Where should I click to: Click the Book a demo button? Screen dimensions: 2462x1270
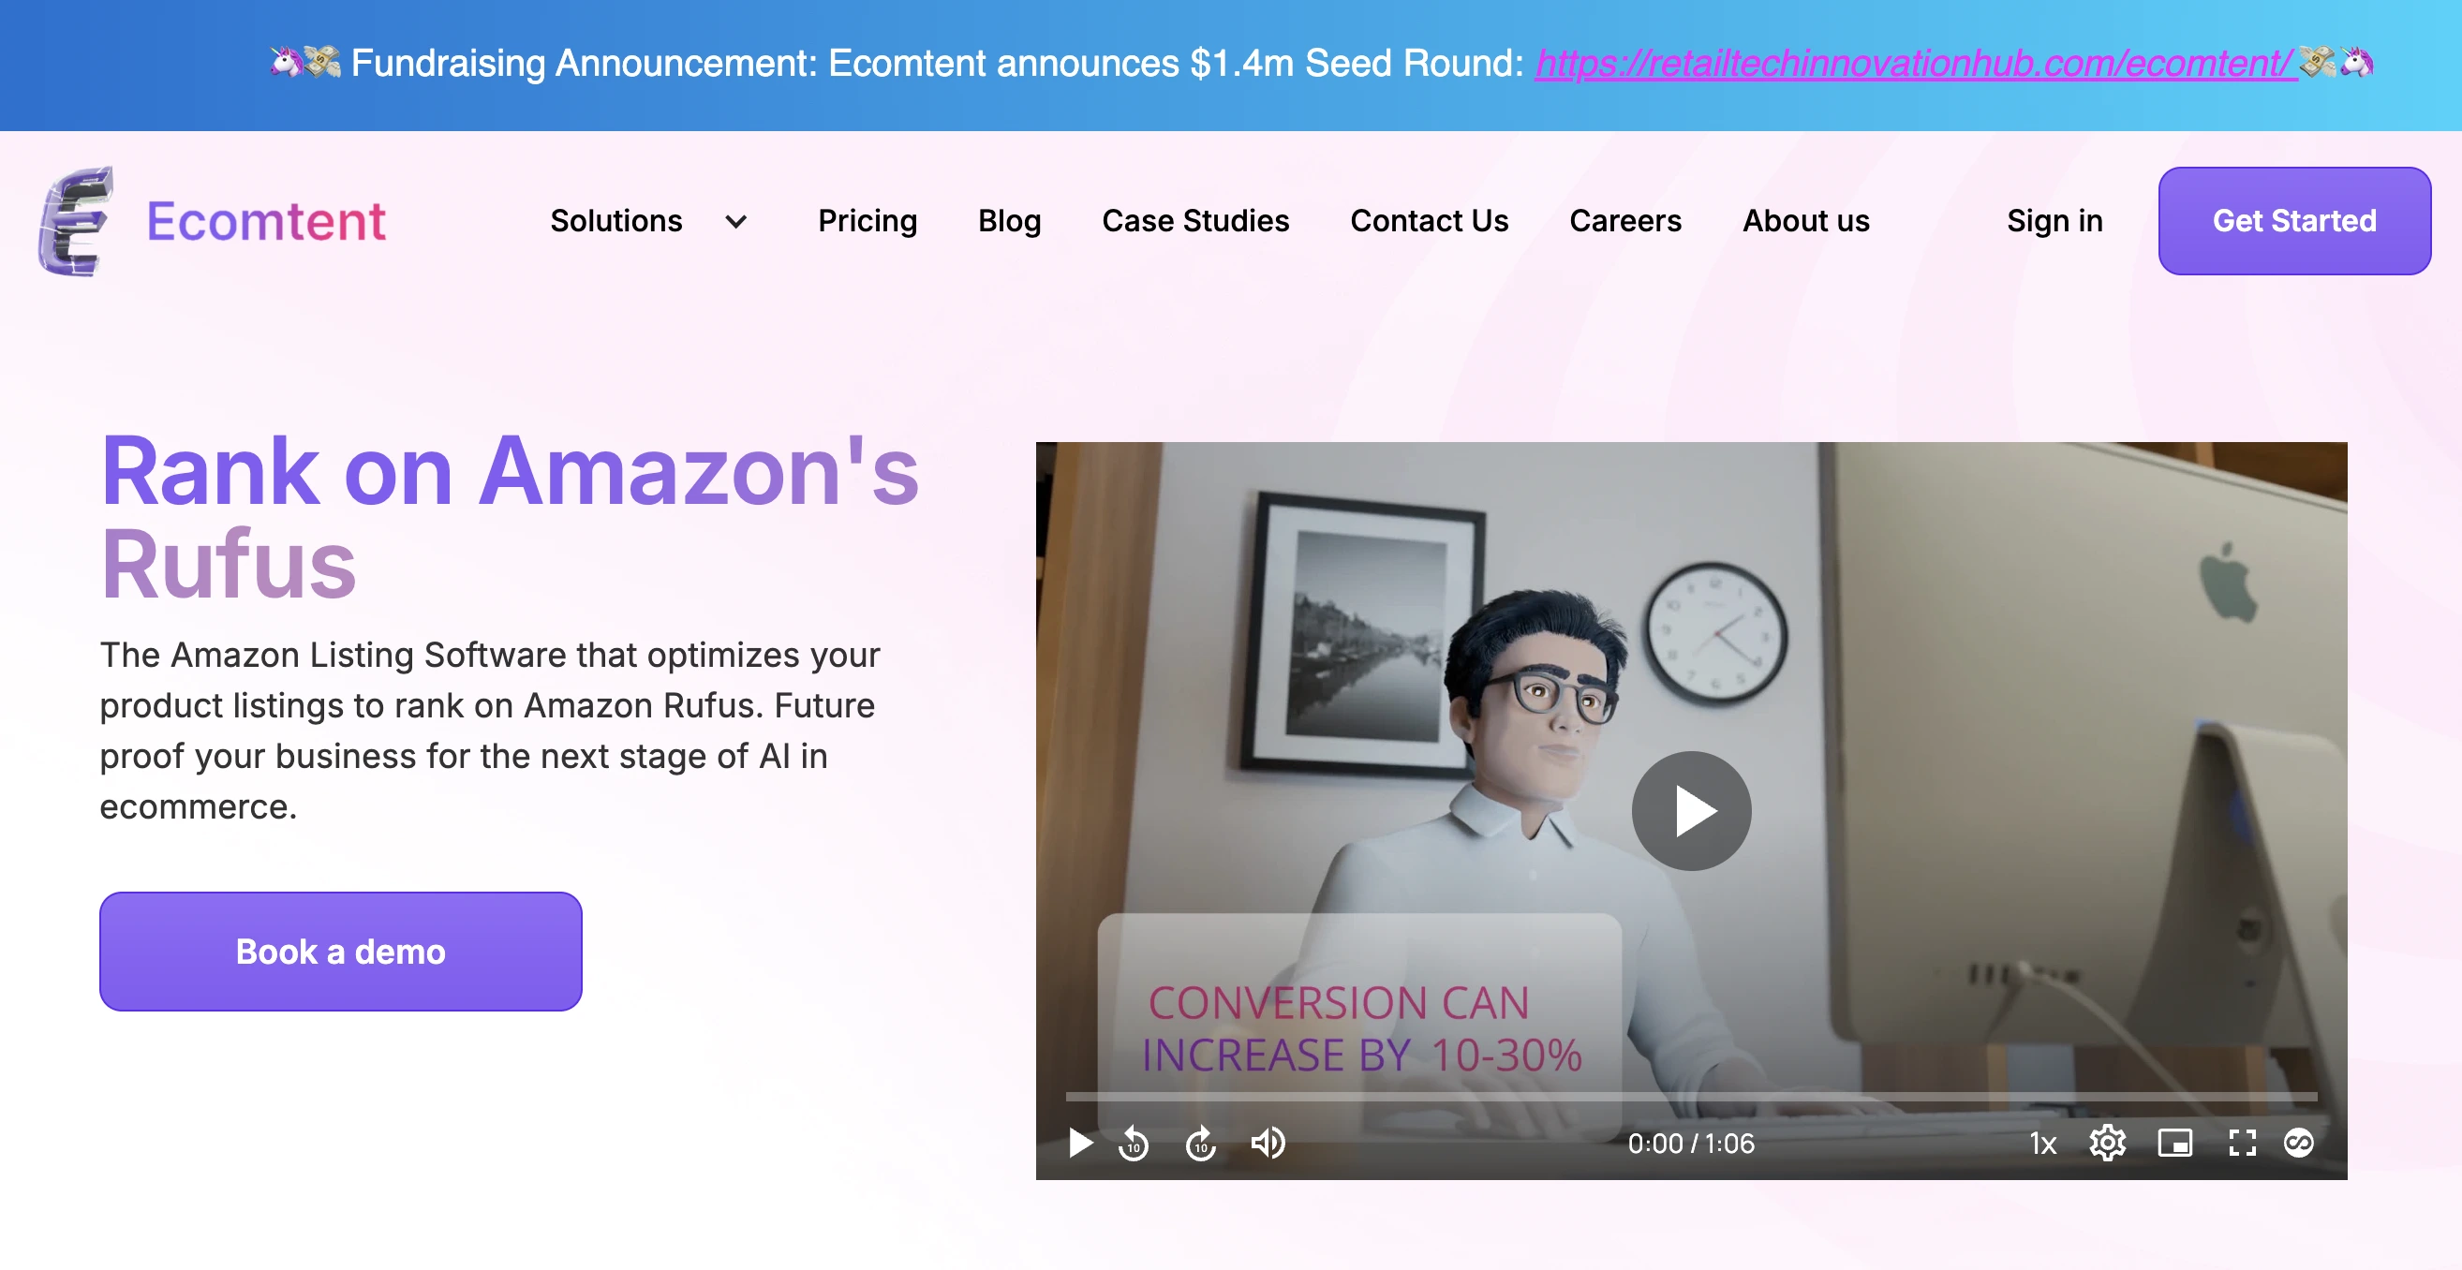[341, 952]
